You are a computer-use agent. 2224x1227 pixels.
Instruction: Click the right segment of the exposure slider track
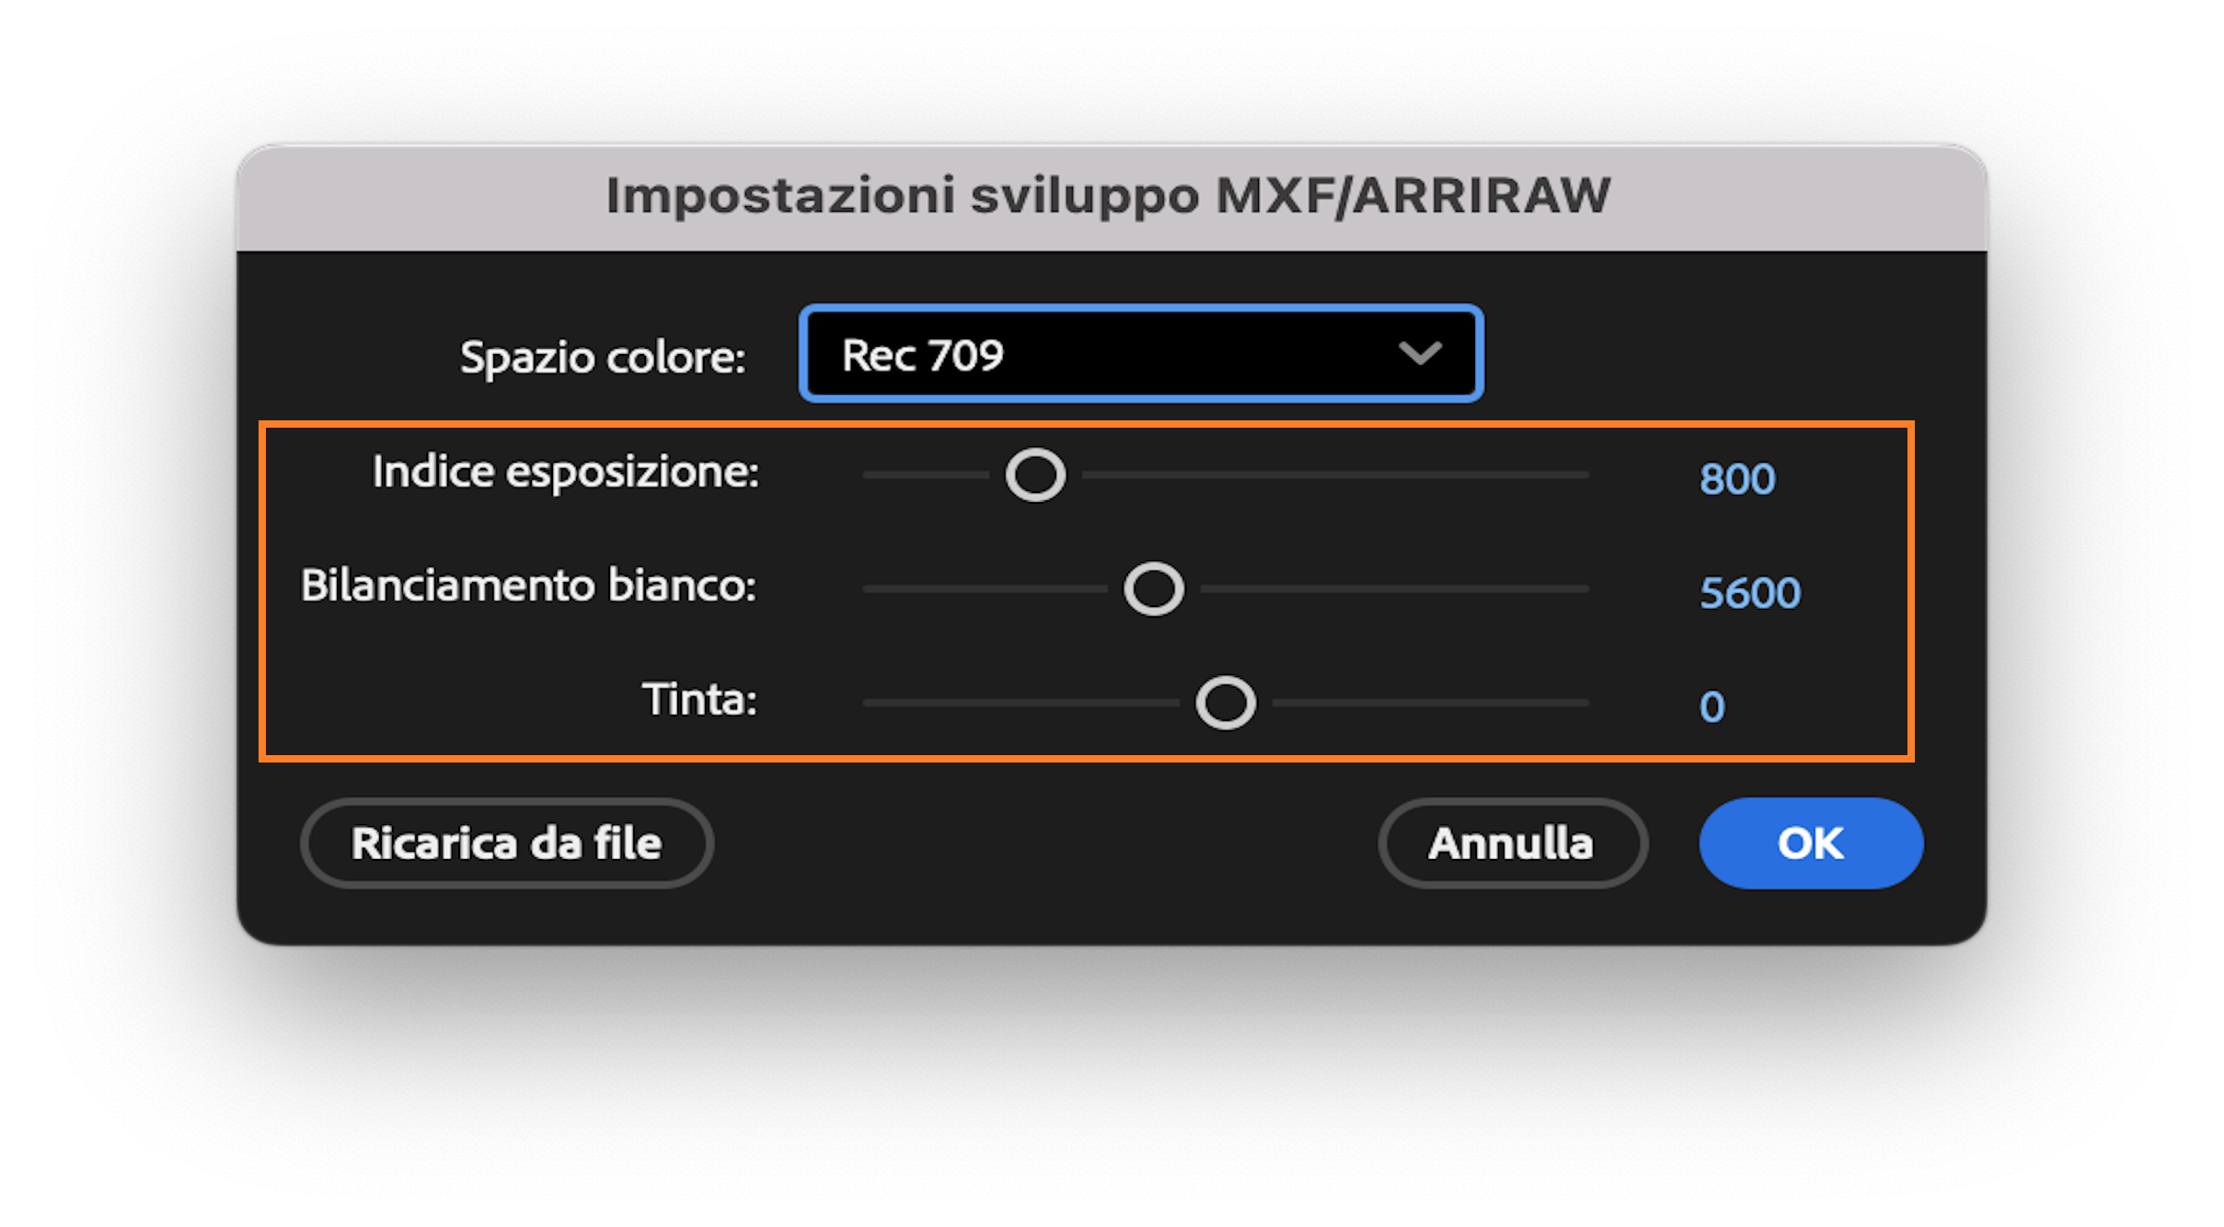[1334, 475]
